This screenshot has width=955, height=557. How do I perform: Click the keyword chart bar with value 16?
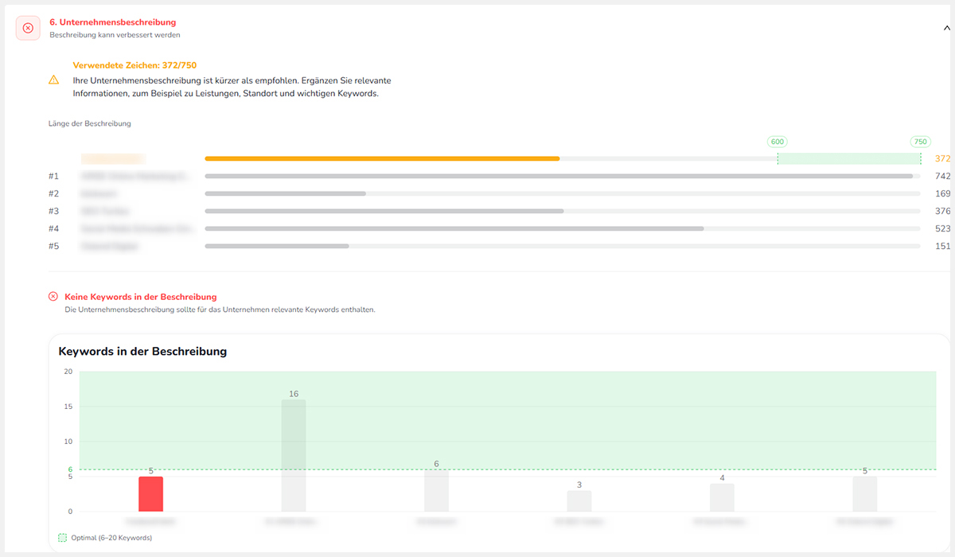coord(294,455)
